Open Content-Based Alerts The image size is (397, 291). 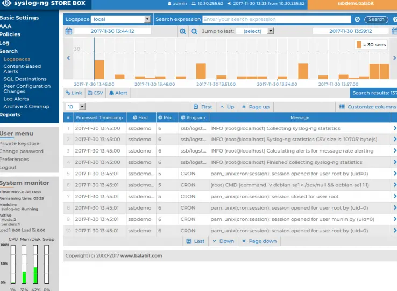tap(22, 69)
